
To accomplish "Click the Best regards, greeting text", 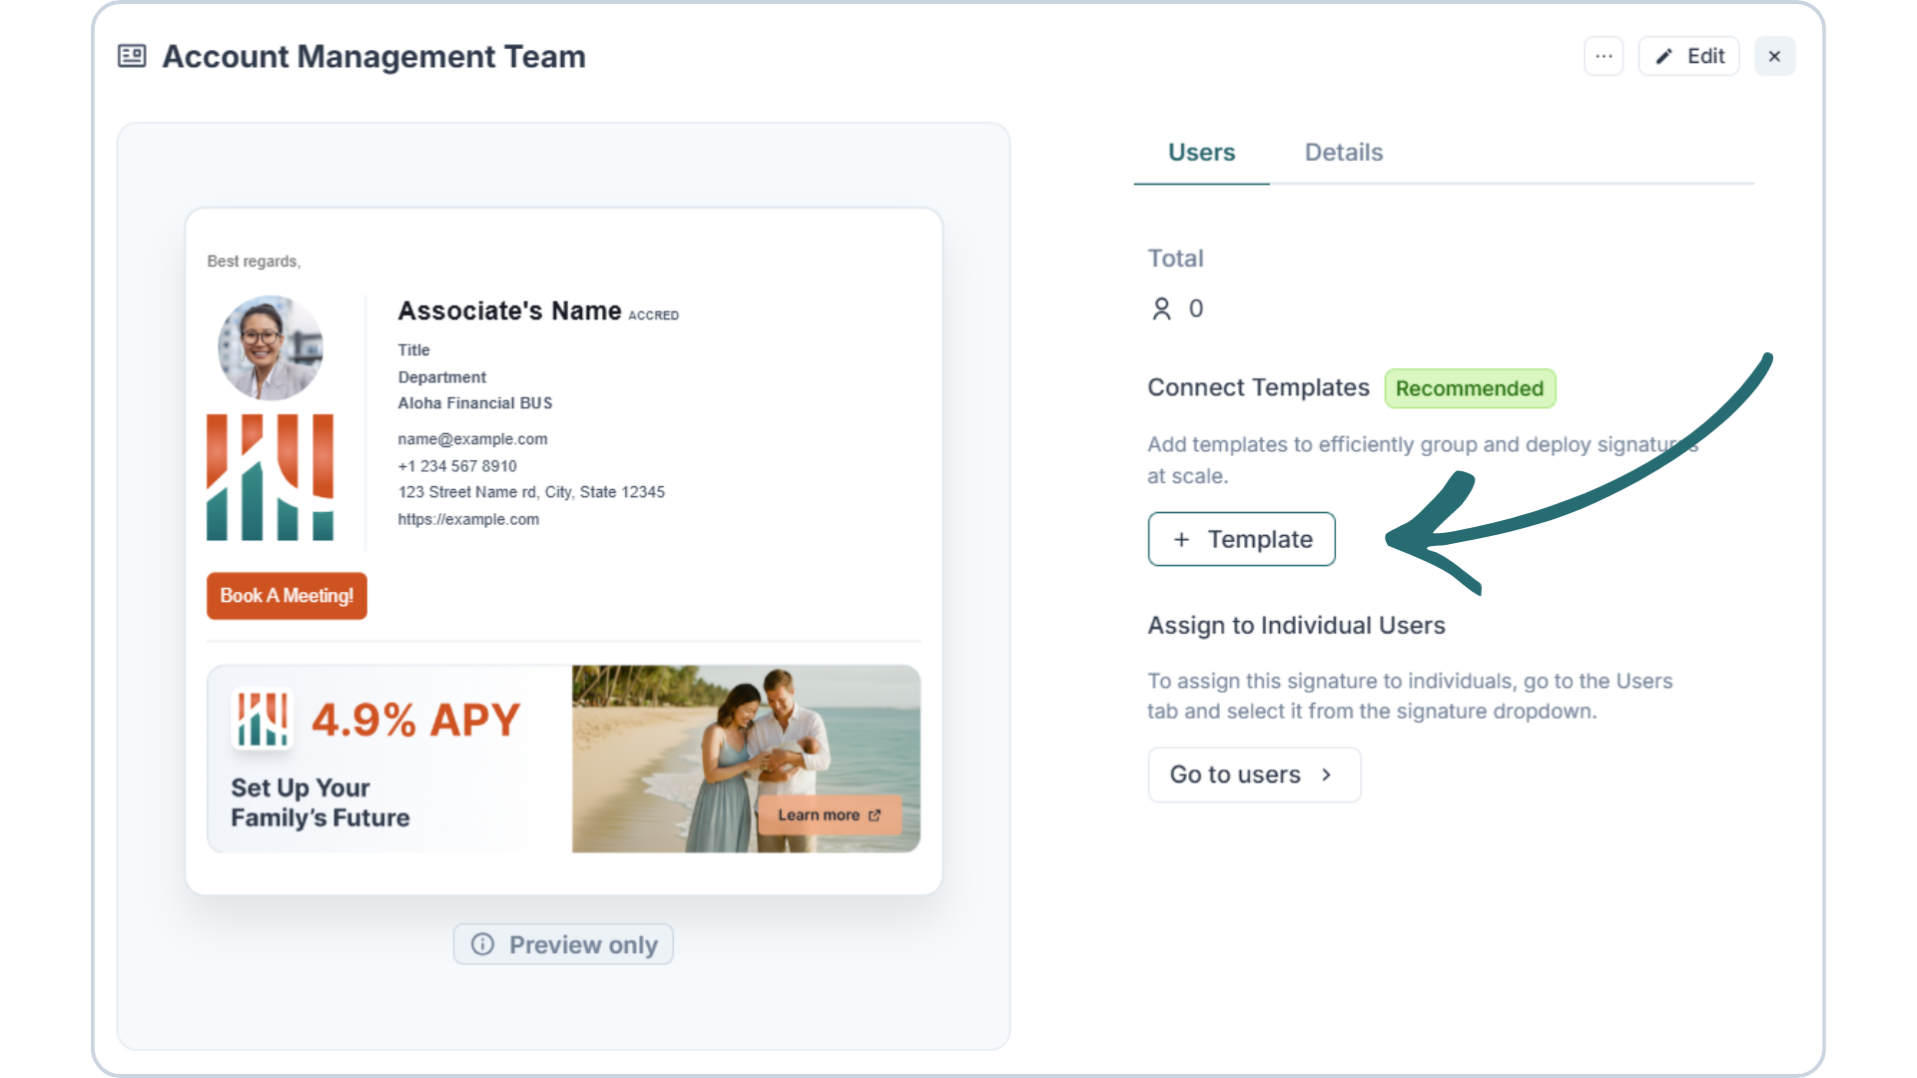I will (x=254, y=262).
